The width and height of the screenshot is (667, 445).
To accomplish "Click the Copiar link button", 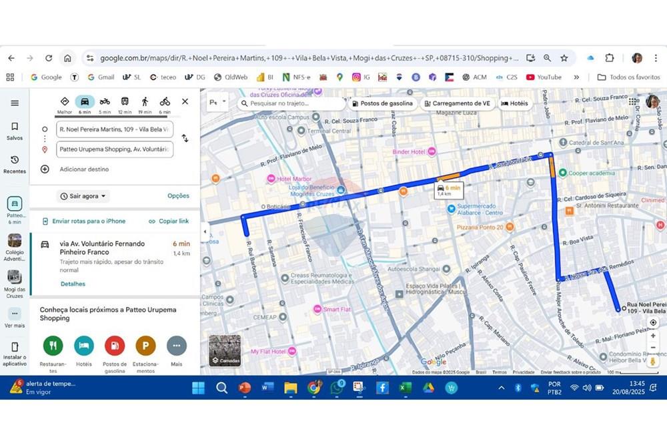I will point(169,221).
